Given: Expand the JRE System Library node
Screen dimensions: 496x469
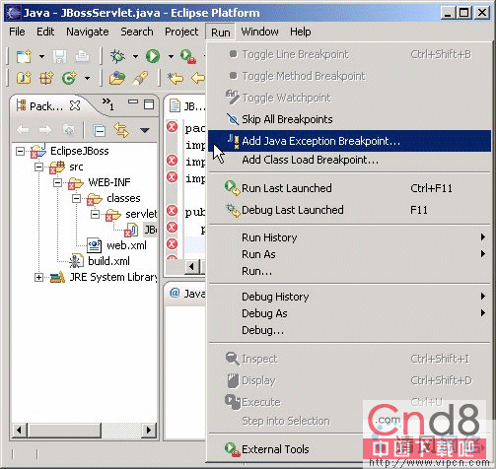Looking at the screenshot, I should pos(38,278).
